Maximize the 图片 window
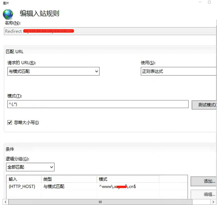Image resolution: width=217 pixels, height=205 pixels. pos(209,2)
